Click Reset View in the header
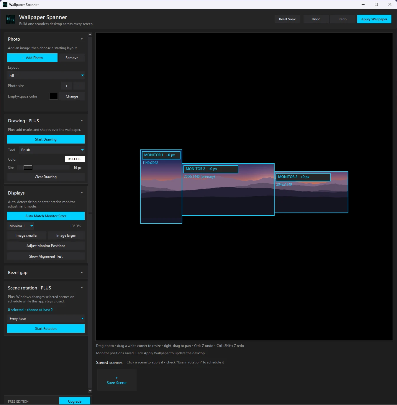This screenshot has height=405, width=397. [287, 19]
